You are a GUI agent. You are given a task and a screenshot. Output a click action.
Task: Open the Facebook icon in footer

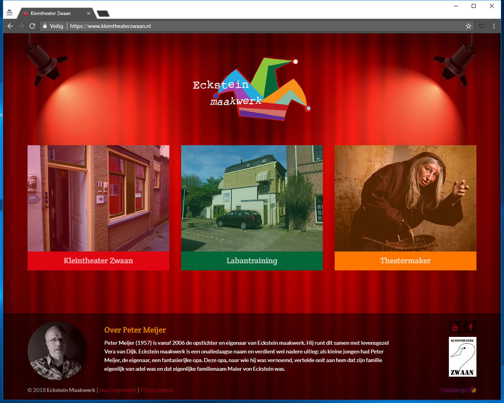[471, 327]
